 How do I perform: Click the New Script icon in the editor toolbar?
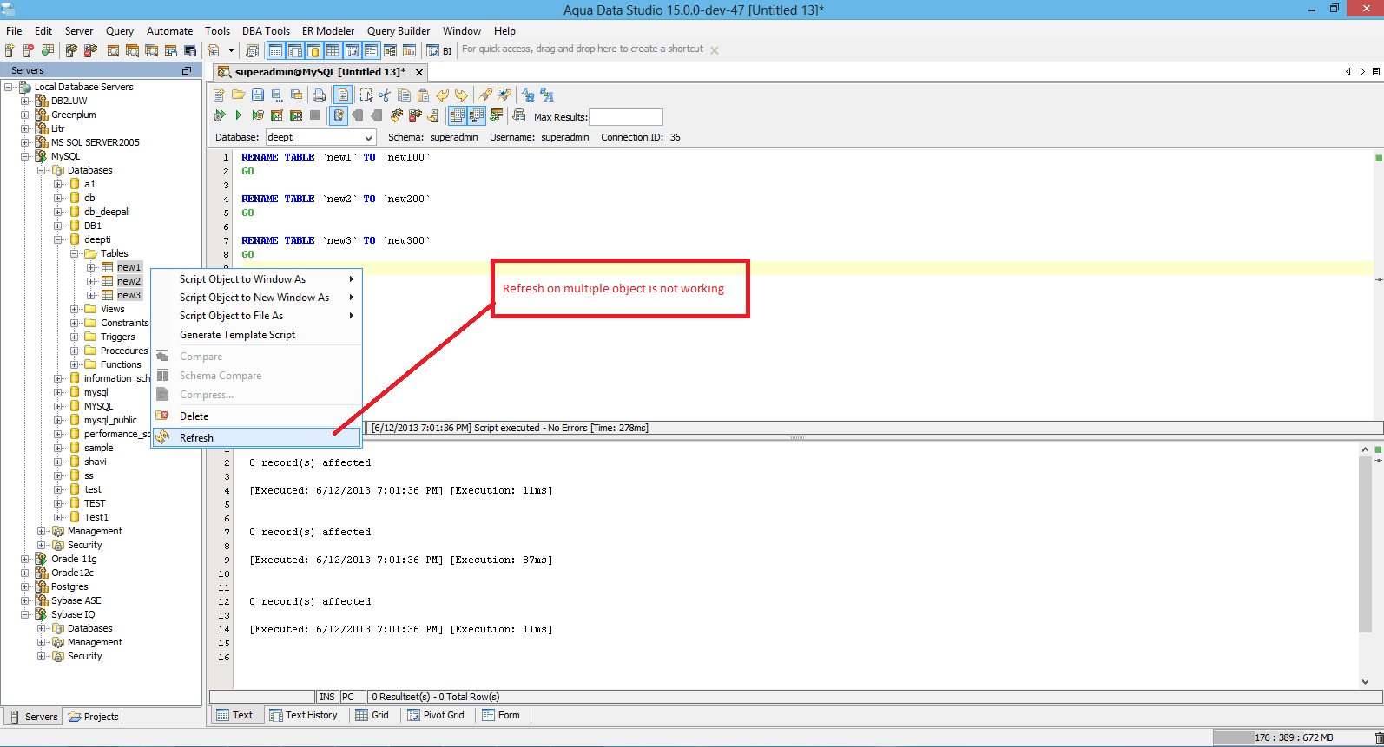point(219,95)
